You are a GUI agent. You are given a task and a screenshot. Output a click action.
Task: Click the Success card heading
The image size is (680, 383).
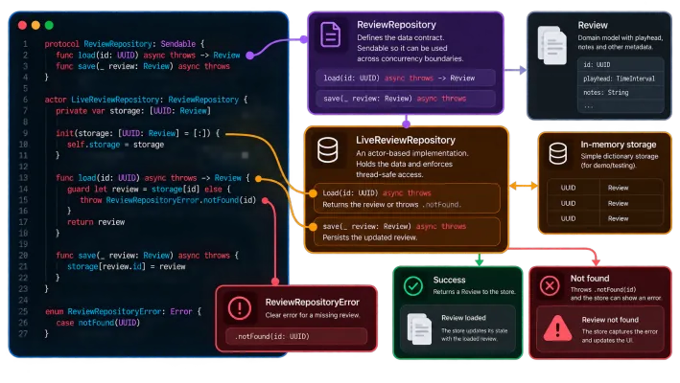449,280
